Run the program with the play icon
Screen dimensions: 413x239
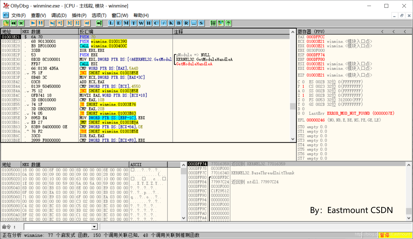pyautogui.click(x=33, y=23)
